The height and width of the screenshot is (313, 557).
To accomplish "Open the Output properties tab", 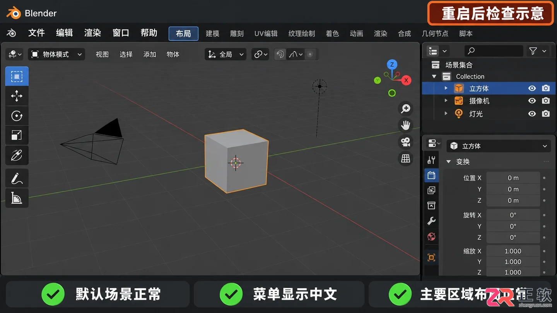I will coord(431,175).
